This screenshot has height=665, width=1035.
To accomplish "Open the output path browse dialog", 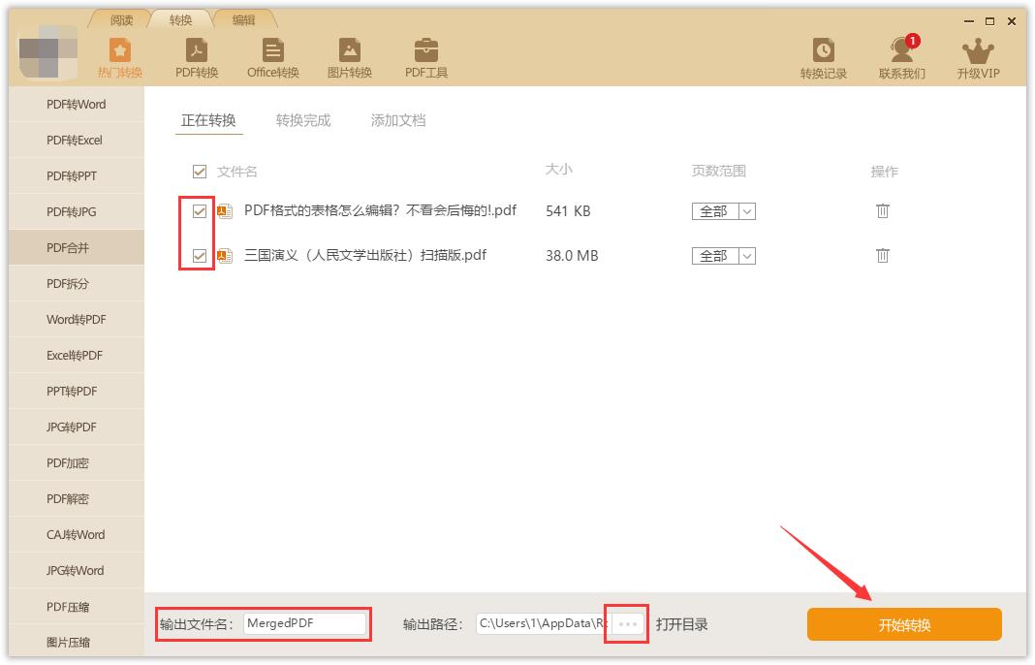I will coord(626,624).
